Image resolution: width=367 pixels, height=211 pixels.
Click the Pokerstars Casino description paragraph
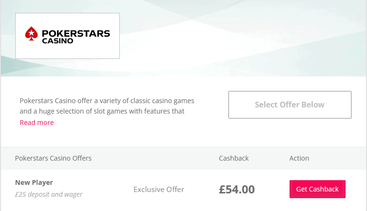[107, 106]
